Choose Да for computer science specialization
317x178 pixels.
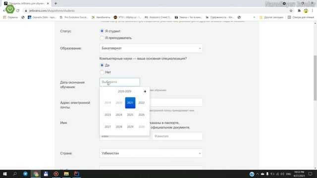(102, 65)
